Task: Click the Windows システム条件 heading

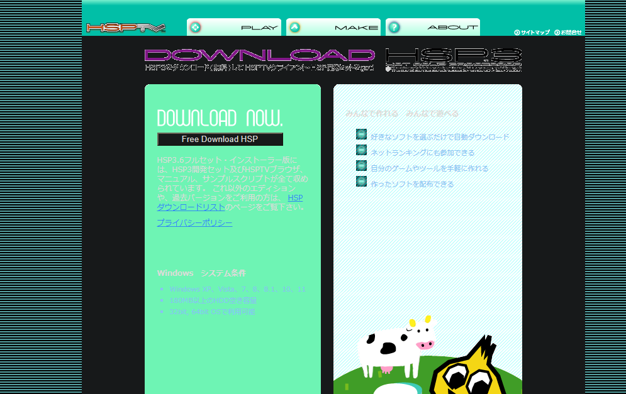Action: click(201, 273)
